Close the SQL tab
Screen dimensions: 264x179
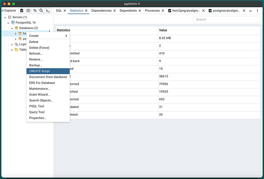(65, 11)
